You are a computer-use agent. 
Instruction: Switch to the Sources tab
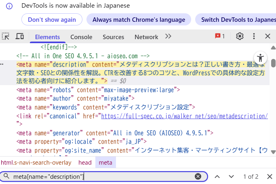coord(113,37)
